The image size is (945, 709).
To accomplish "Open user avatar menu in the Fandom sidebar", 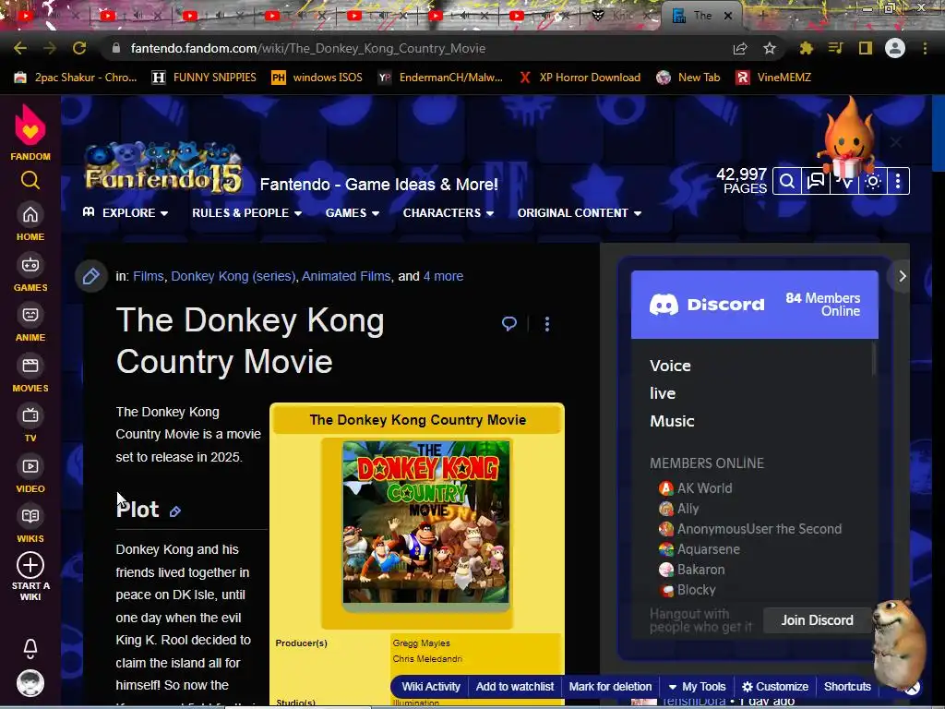I will [x=30, y=683].
